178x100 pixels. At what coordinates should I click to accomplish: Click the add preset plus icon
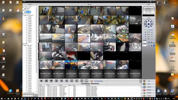pyautogui.click(x=151, y=42)
